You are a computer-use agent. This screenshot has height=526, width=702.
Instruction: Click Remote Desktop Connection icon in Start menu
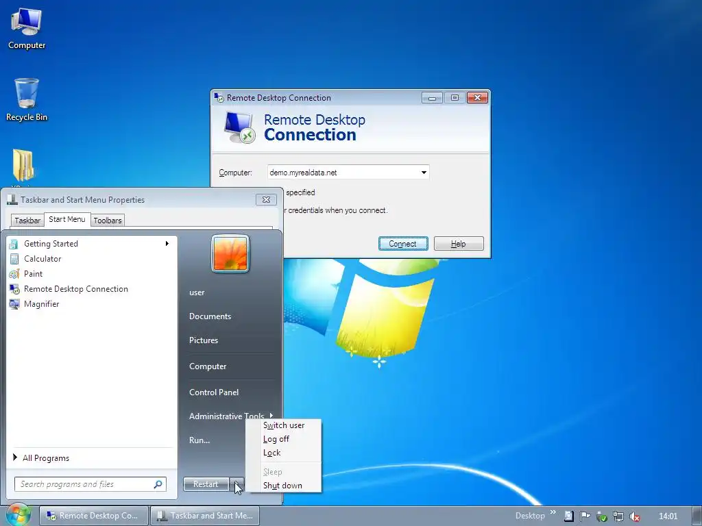[14, 289]
